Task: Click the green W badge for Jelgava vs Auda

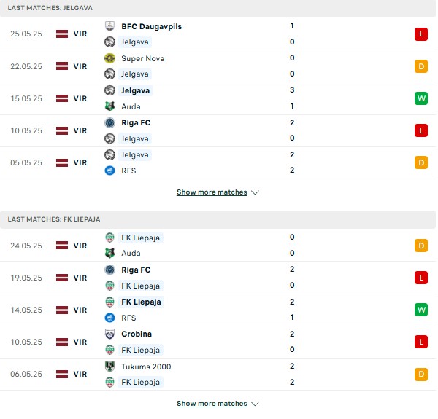Action: 421,98
